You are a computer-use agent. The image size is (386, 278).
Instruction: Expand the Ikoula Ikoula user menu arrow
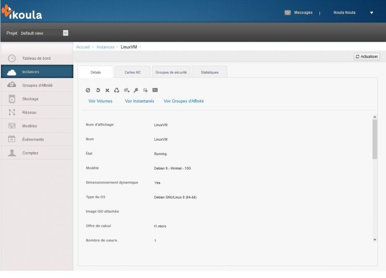pyautogui.click(x=372, y=13)
